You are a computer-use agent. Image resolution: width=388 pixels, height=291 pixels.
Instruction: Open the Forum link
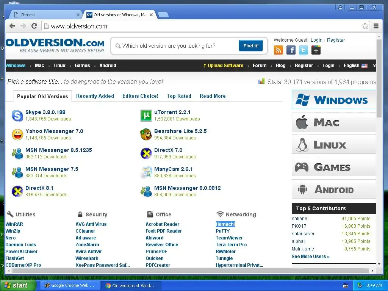(x=260, y=66)
